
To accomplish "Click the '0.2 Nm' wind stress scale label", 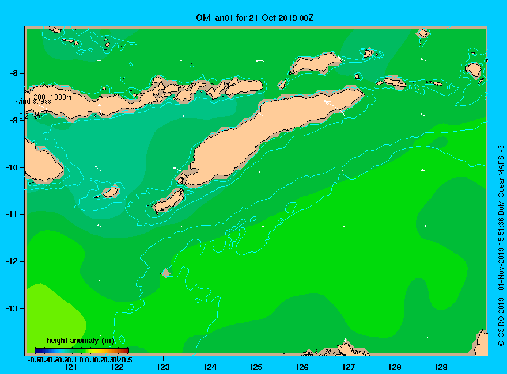I will coord(33,116).
